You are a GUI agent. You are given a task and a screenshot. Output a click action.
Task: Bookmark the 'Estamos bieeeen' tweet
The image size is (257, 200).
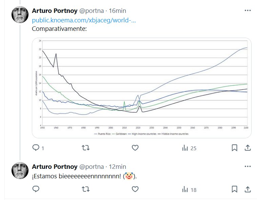pos(234,189)
